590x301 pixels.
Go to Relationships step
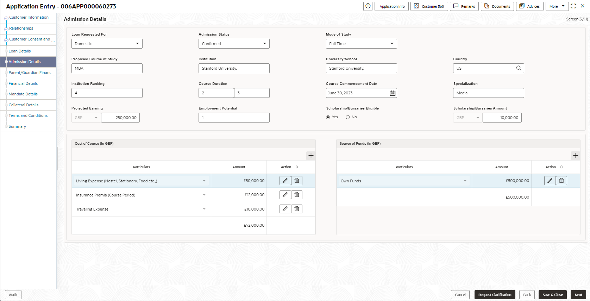(21, 28)
